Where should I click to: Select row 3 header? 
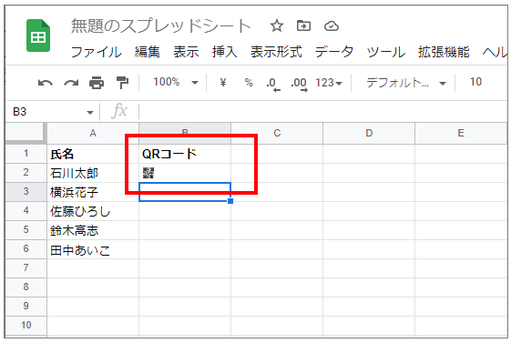coord(26,192)
